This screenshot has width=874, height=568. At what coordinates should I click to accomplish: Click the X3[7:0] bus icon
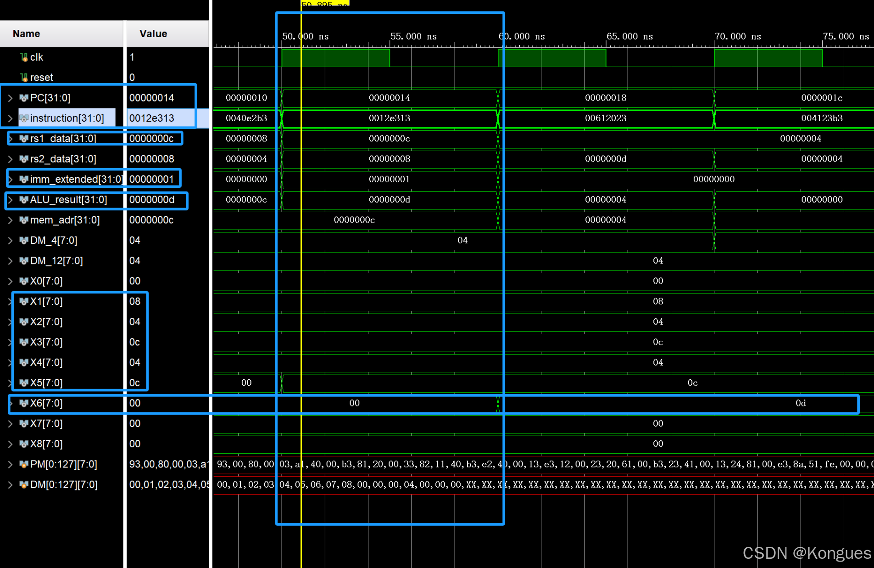coord(24,342)
